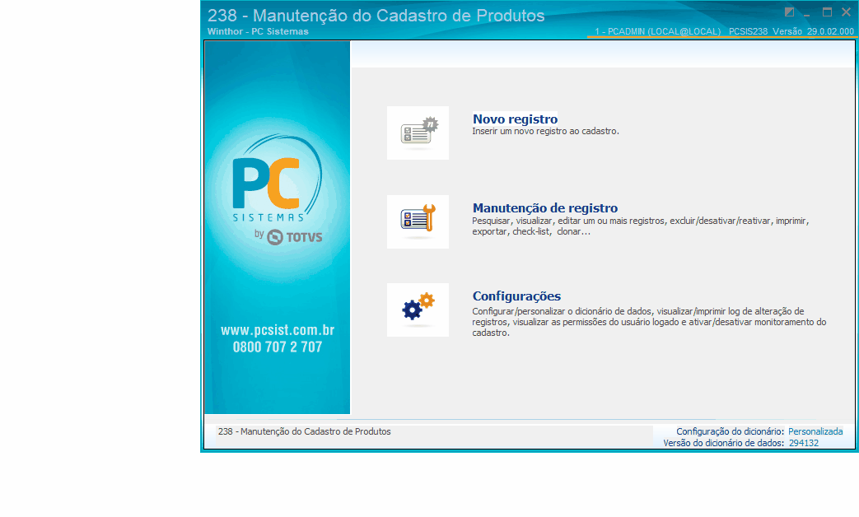Click the dictionary version 294132 value
The image size is (859, 517).
click(804, 443)
